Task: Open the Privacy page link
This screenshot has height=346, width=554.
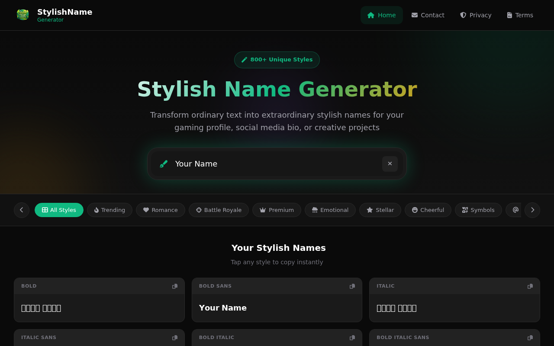Action: [x=476, y=15]
